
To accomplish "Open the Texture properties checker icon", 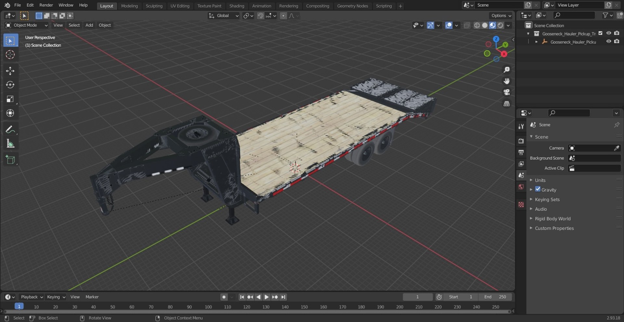I will tap(521, 204).
